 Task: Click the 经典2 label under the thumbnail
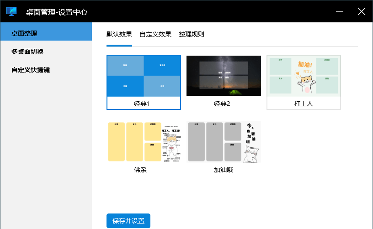tap(222, 104)
